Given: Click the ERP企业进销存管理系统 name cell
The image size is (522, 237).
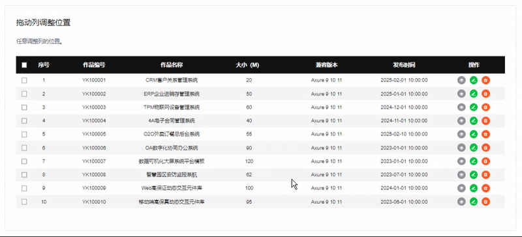Looking at the screenshot, I should [x=172, y=94].
